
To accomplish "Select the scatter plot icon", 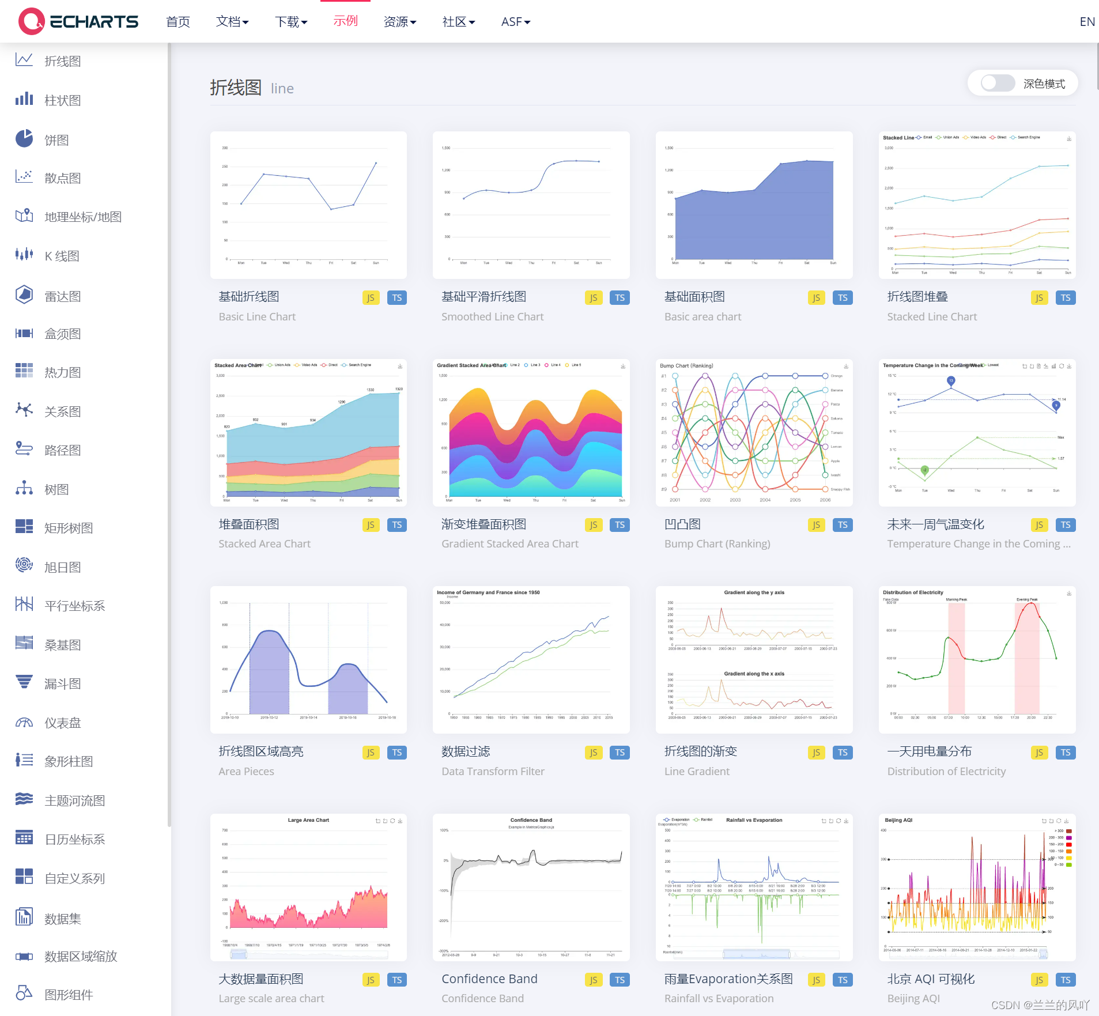I will coord(24,177).
